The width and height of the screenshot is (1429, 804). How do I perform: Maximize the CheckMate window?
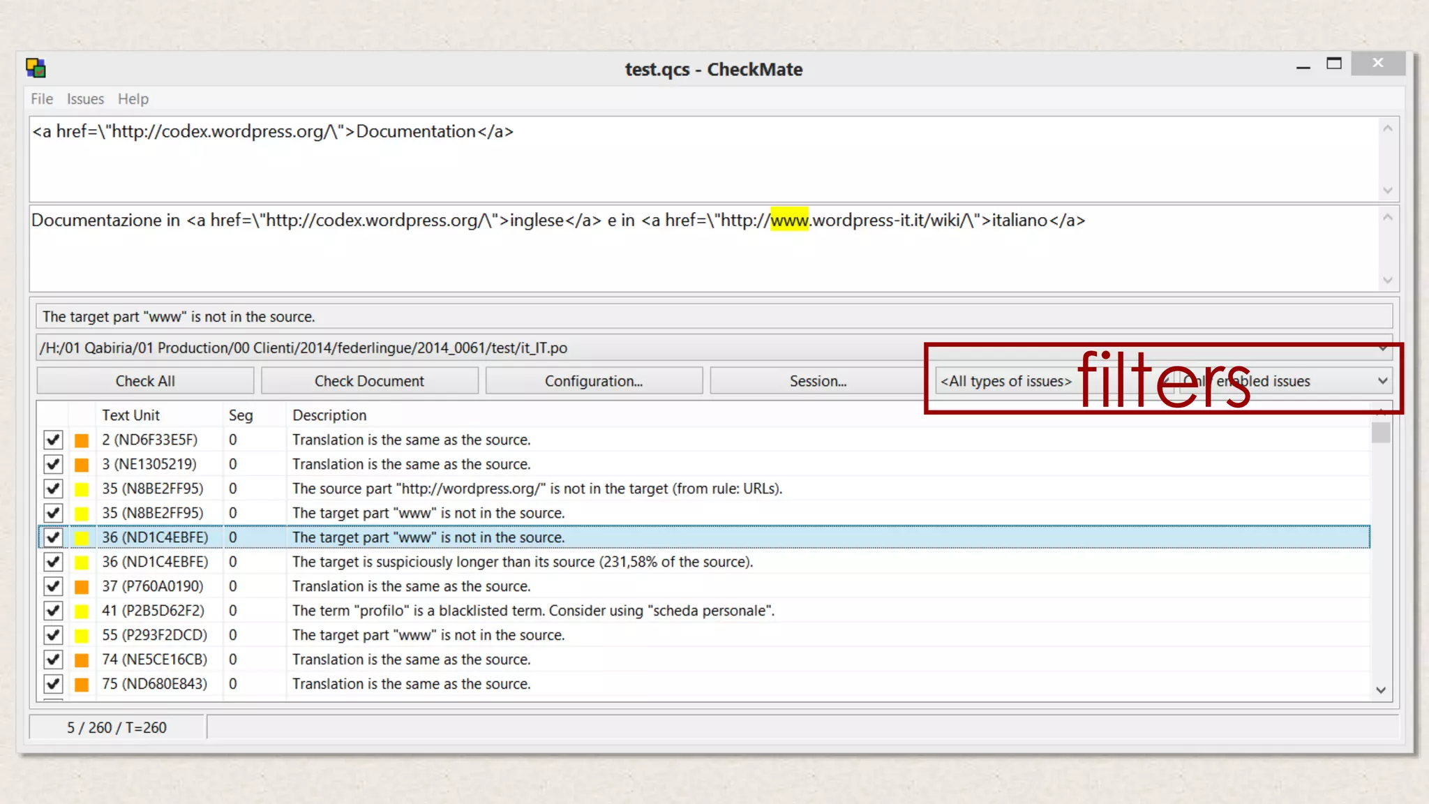[1333, 64]
